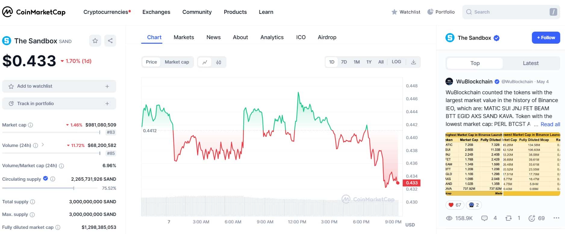Open Exchanges menu
Viewport: 565px width, 234px height.
156,12
